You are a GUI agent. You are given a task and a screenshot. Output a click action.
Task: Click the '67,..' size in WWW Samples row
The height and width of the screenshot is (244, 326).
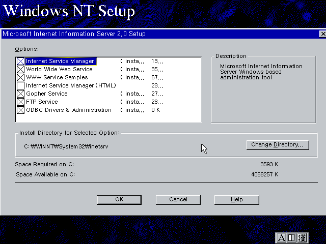tap(157, 77)
